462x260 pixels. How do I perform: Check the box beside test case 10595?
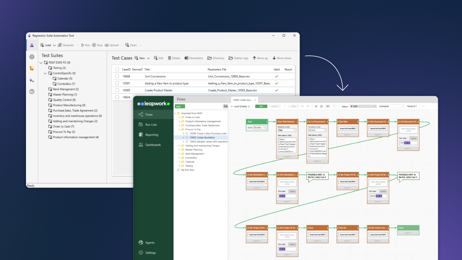pos(117,90)
